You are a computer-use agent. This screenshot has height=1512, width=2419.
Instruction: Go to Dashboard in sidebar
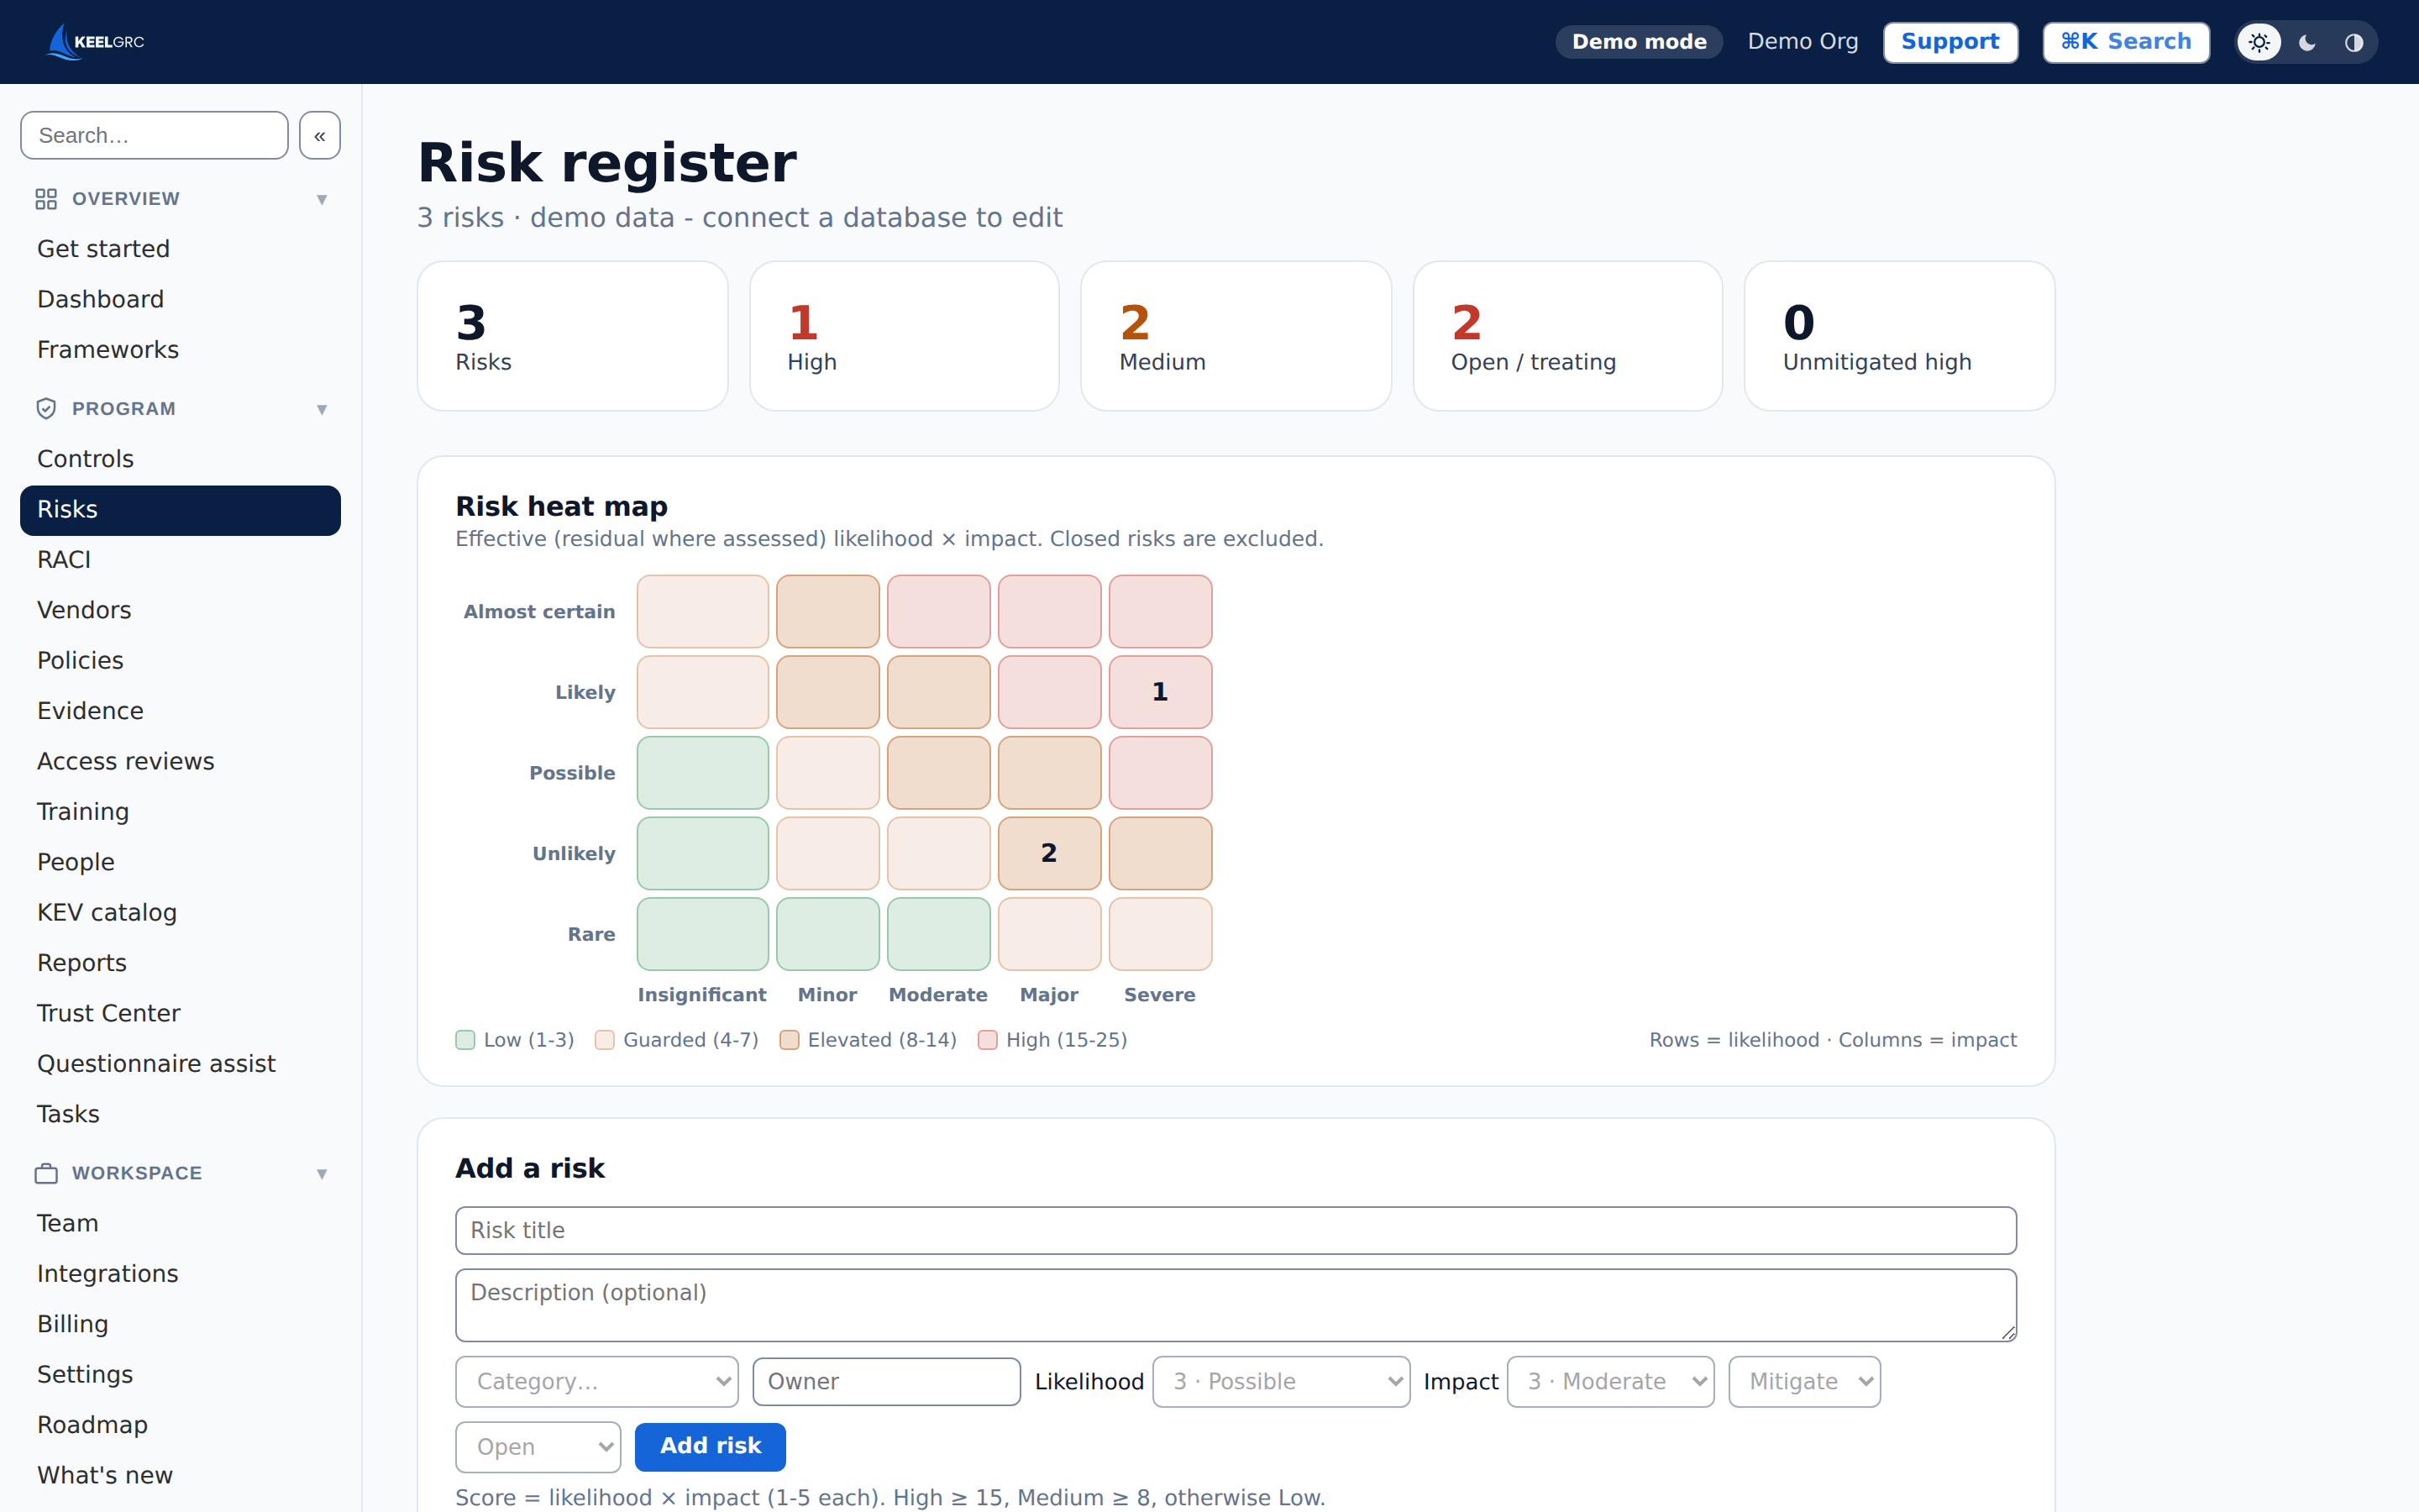tap(180, 299)
